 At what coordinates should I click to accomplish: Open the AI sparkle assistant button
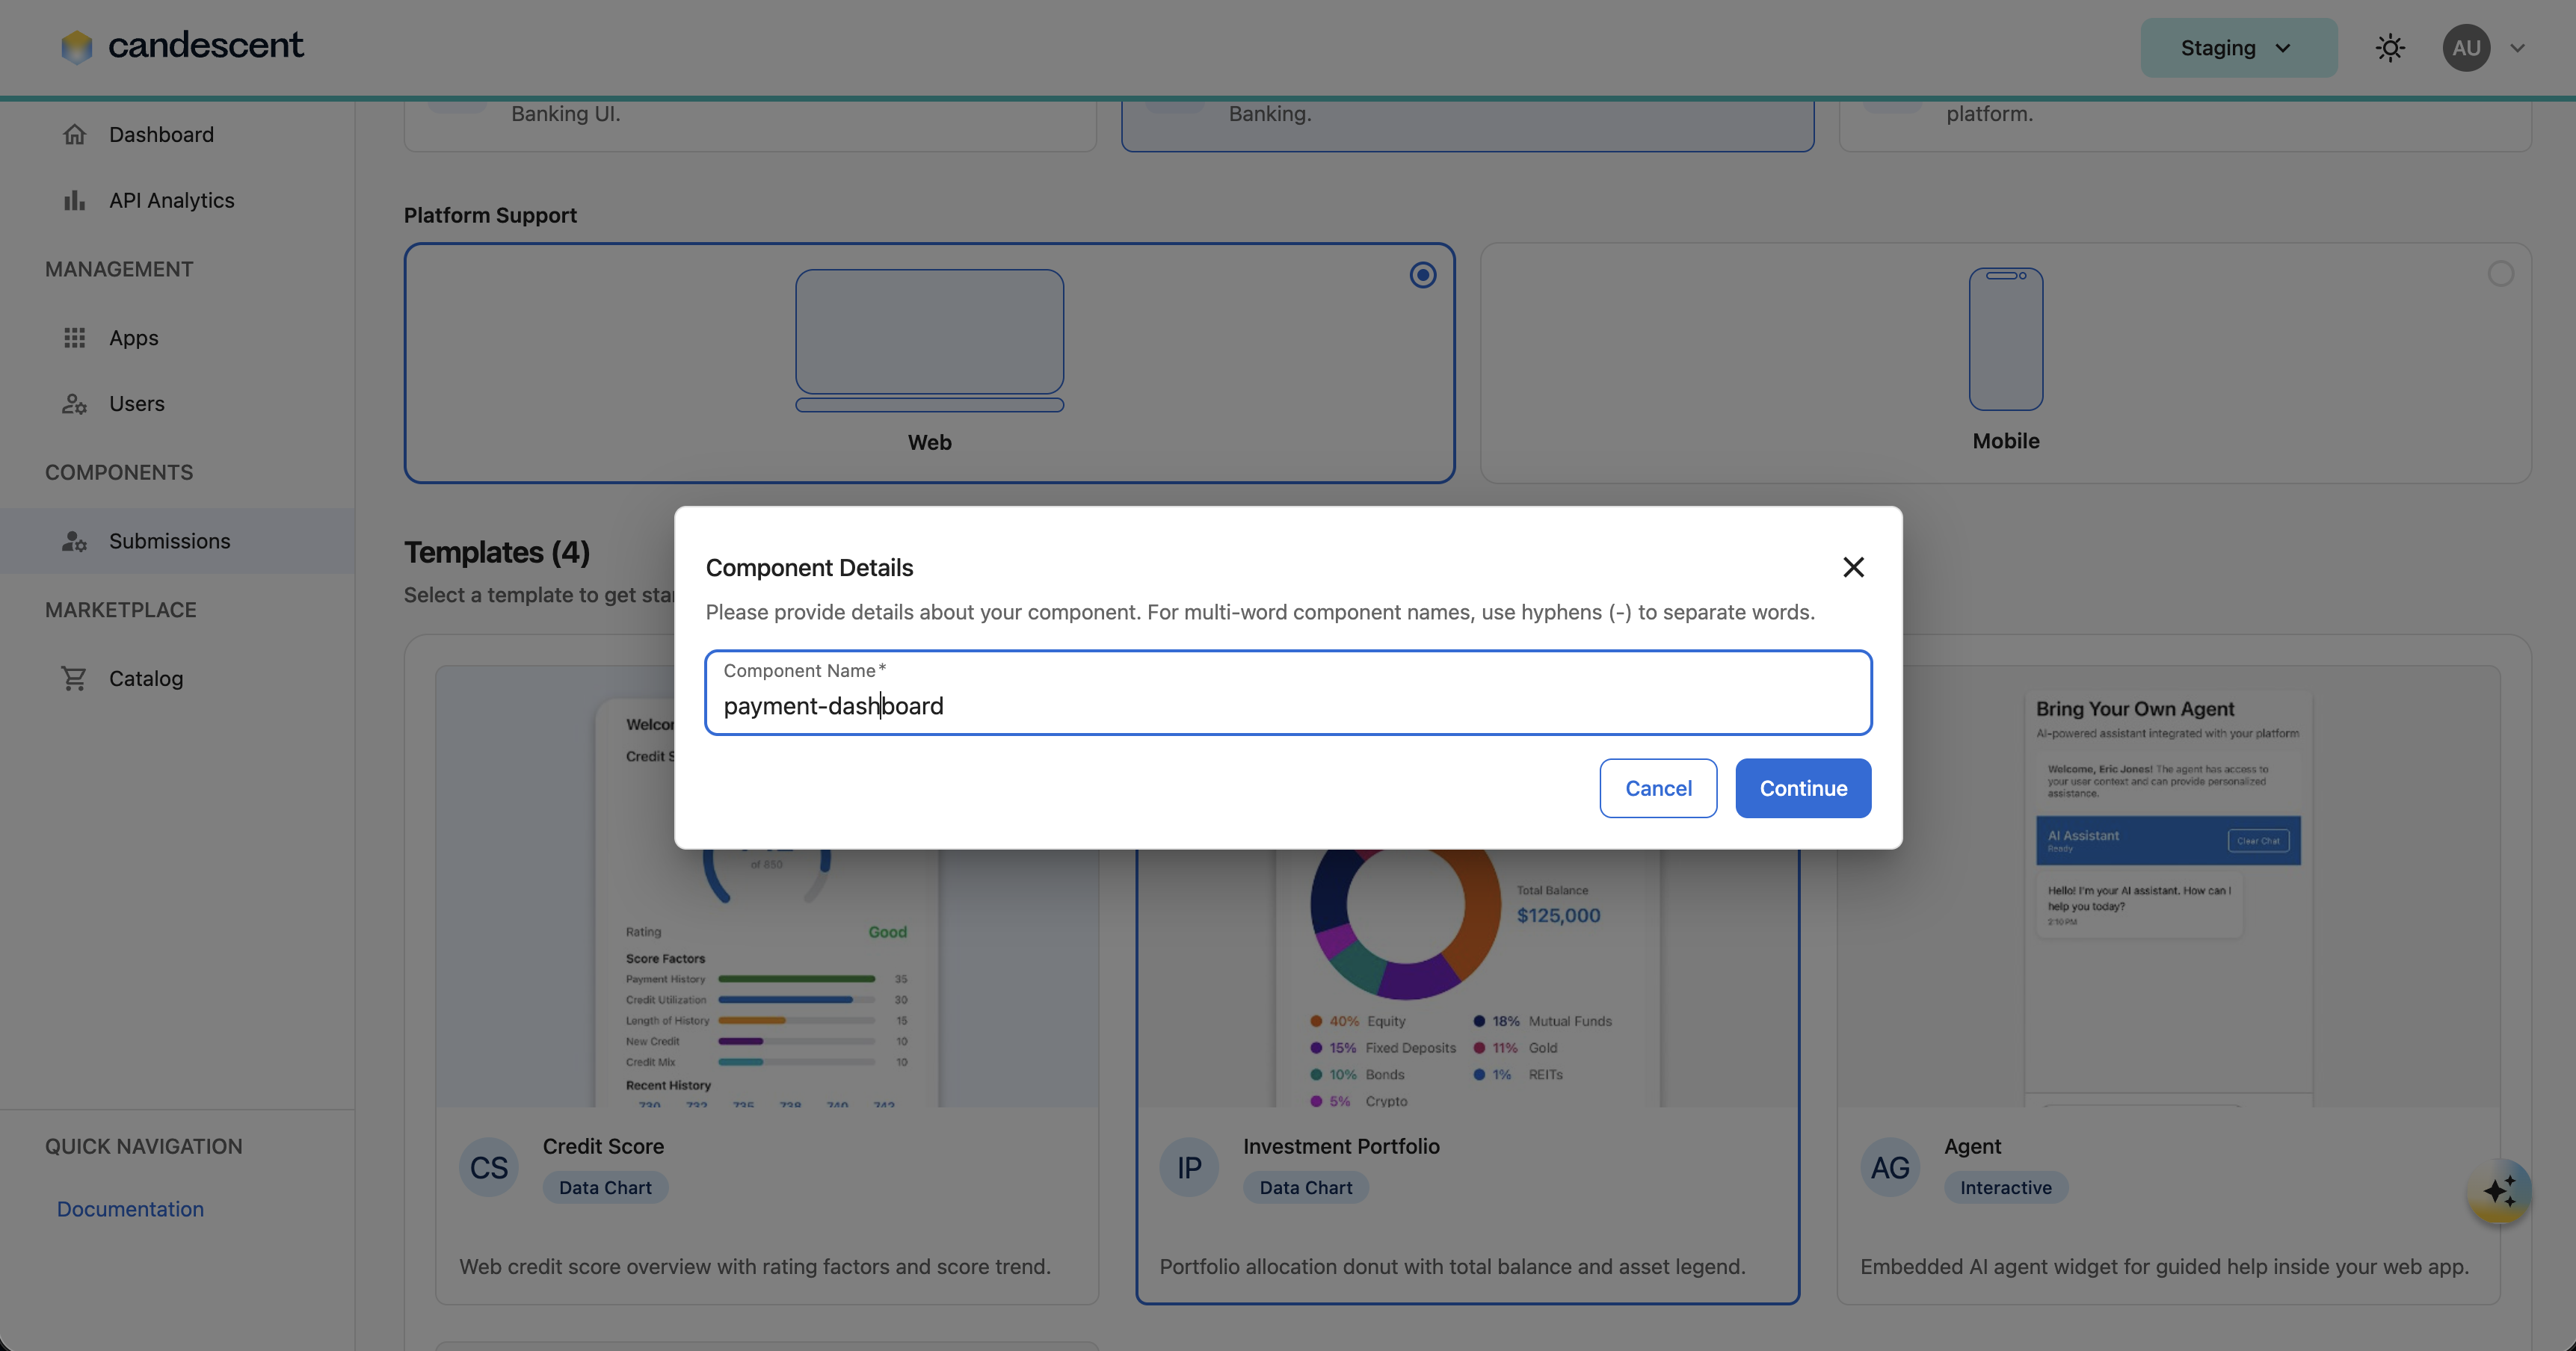(x=2499, y=1191)
